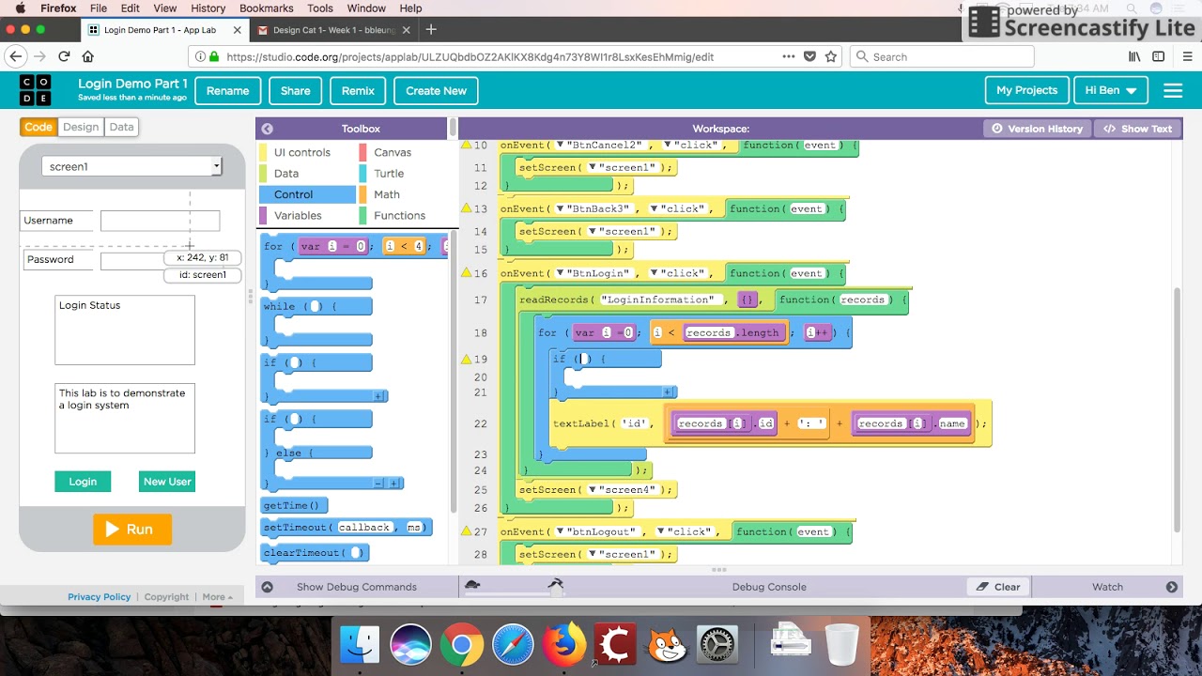1202x676 pixels.
Task: Open the Apple menu
Action: pyautogui.click(x=20, y=8)
